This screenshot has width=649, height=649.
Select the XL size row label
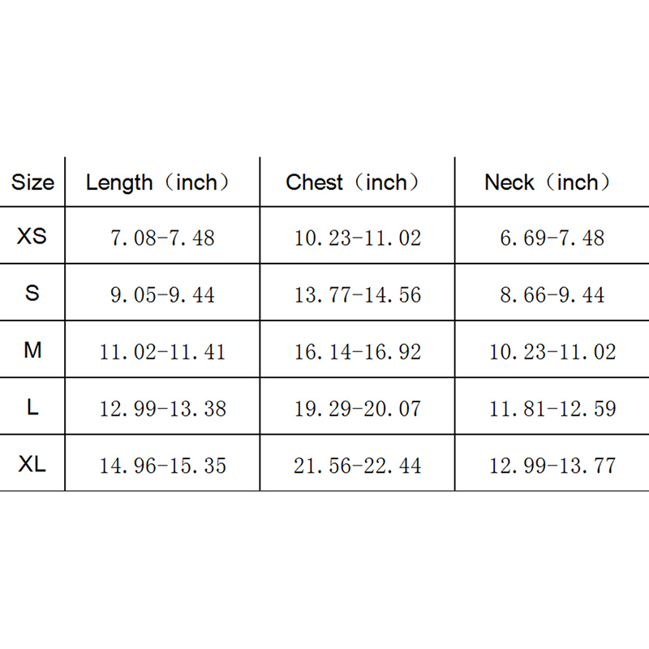tap(32, 465)
